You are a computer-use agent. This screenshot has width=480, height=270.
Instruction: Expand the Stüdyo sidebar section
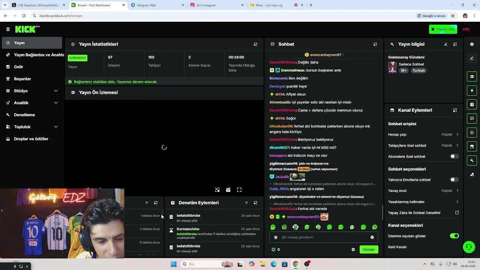(x=31, y=91)
